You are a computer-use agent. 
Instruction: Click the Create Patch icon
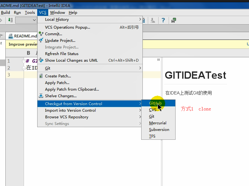[41, 76]
